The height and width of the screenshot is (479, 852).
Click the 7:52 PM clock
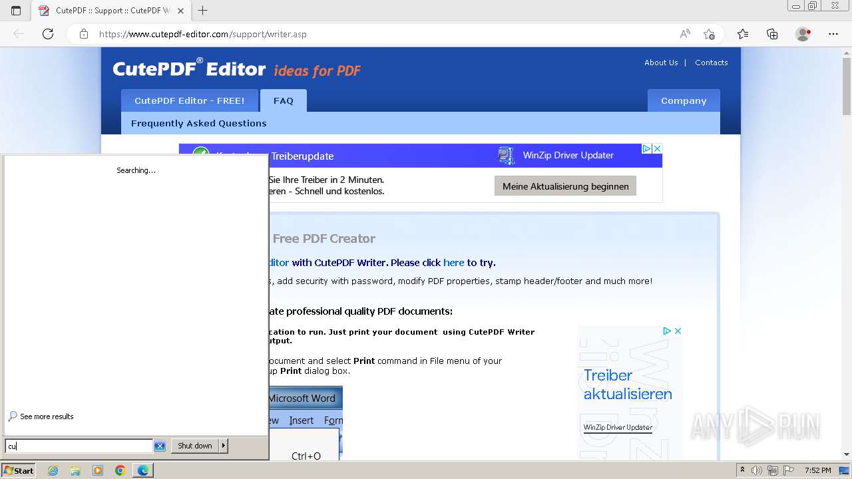(x=818, y=470)
